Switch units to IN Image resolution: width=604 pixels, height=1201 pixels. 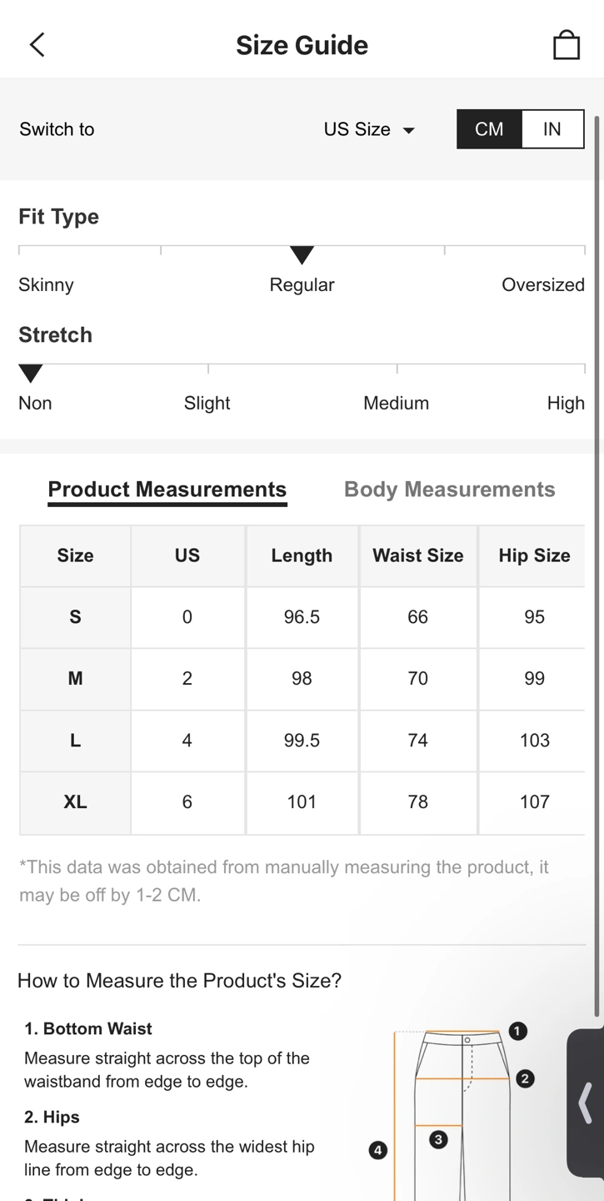(x=552, y=129)
